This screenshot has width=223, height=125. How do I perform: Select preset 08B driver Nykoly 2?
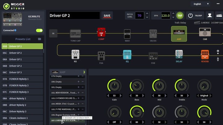[x=22, y=105]
